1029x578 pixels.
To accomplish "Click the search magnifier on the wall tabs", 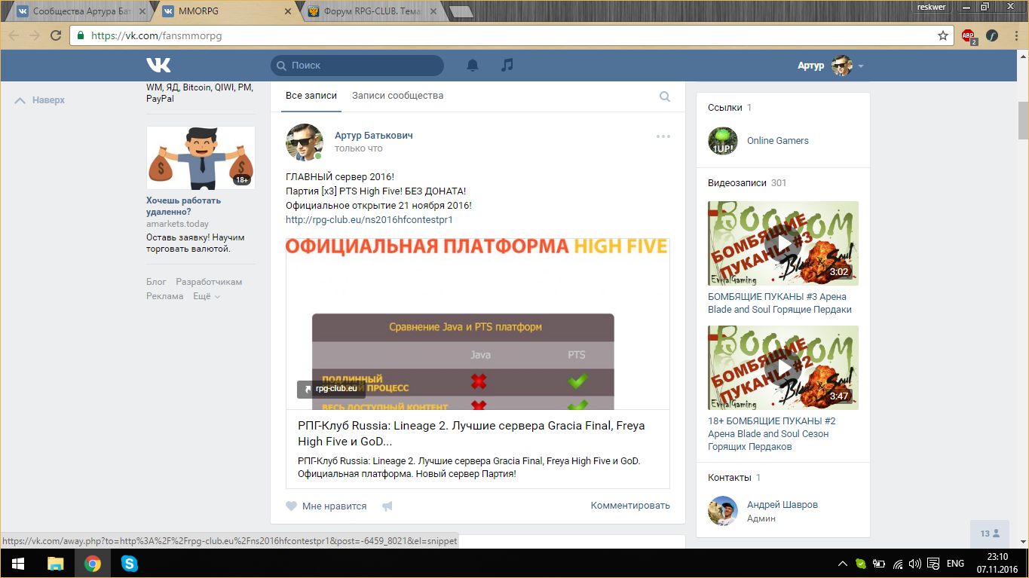I will click(665, 96).
